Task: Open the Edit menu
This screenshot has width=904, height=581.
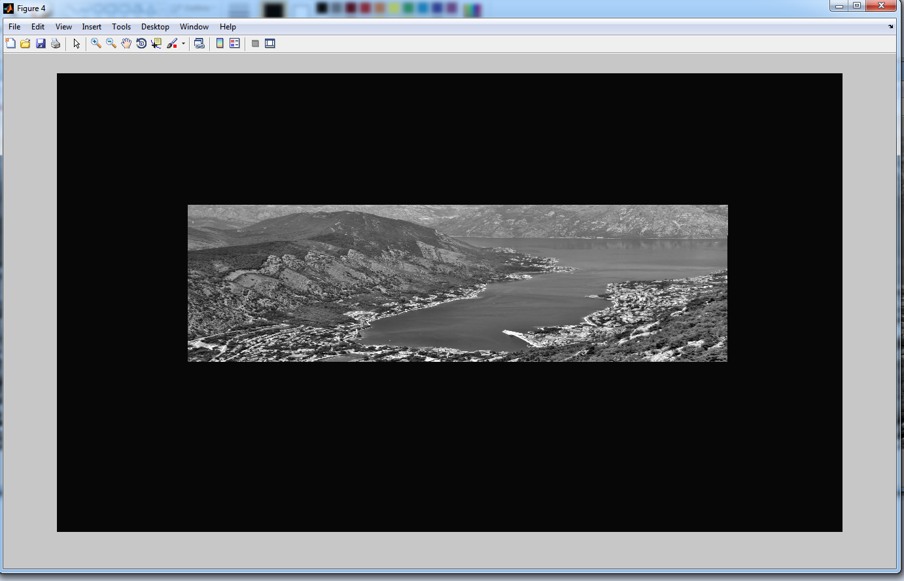Action: point(38,27)
